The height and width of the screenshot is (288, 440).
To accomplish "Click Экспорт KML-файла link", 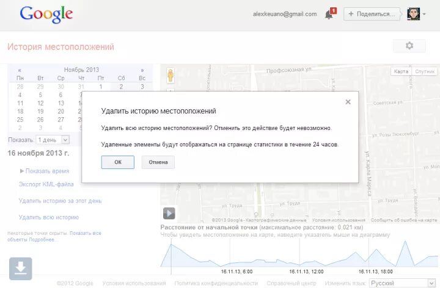I will pyautogui.click(x=46, y=184).
